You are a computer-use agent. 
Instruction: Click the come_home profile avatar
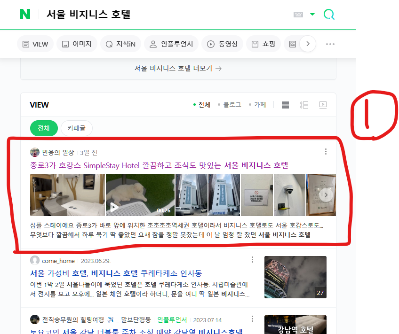click(x=35, y=260)
